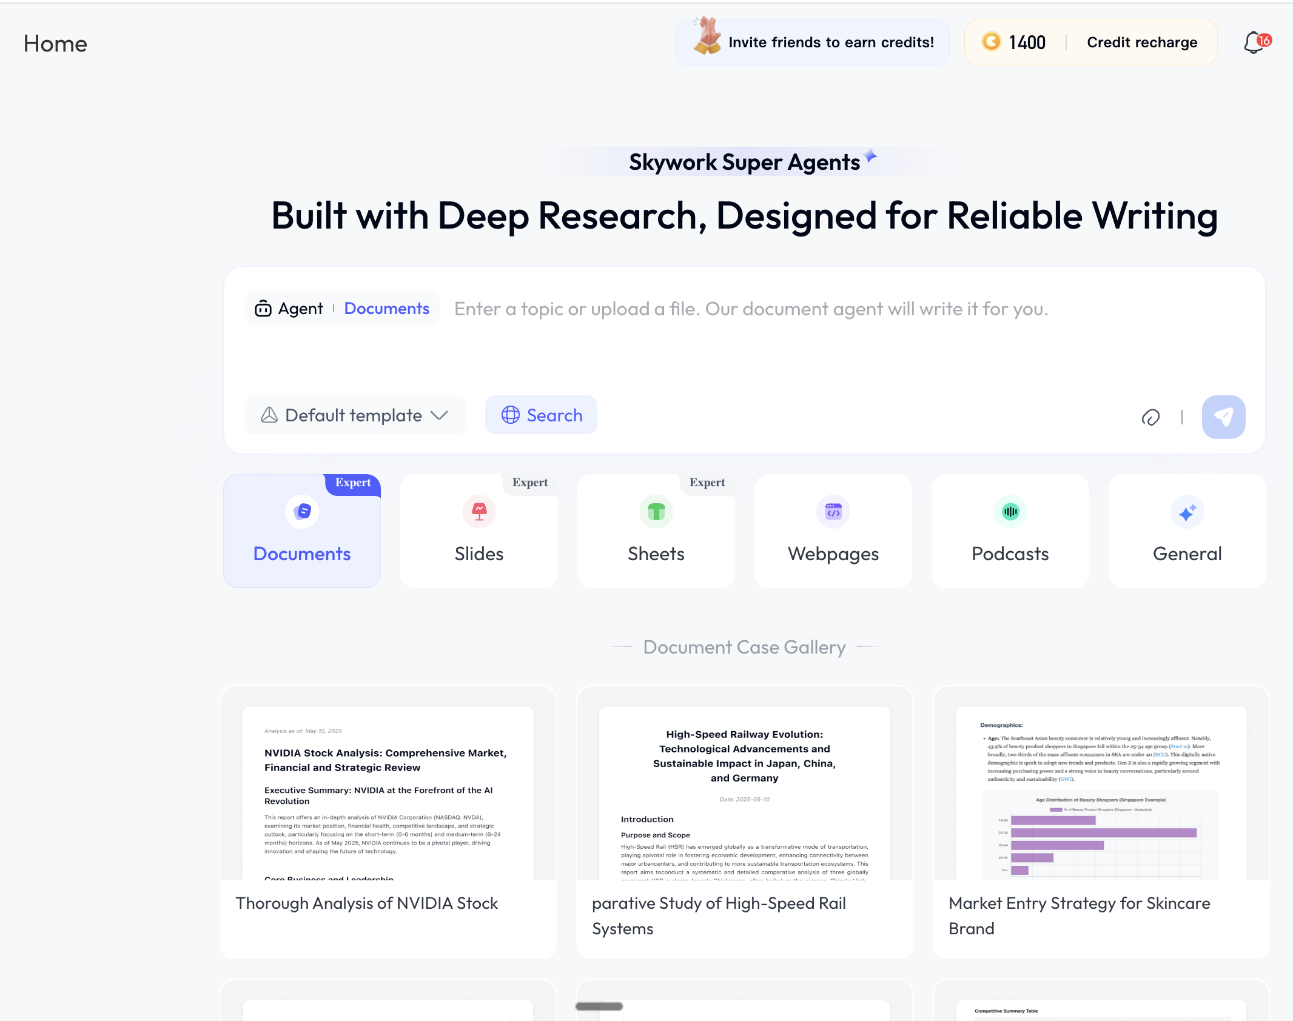The width and height of the screenshot is (1293, 1021).
Task: Click the Documents card icon
Action: pos(302,512)
